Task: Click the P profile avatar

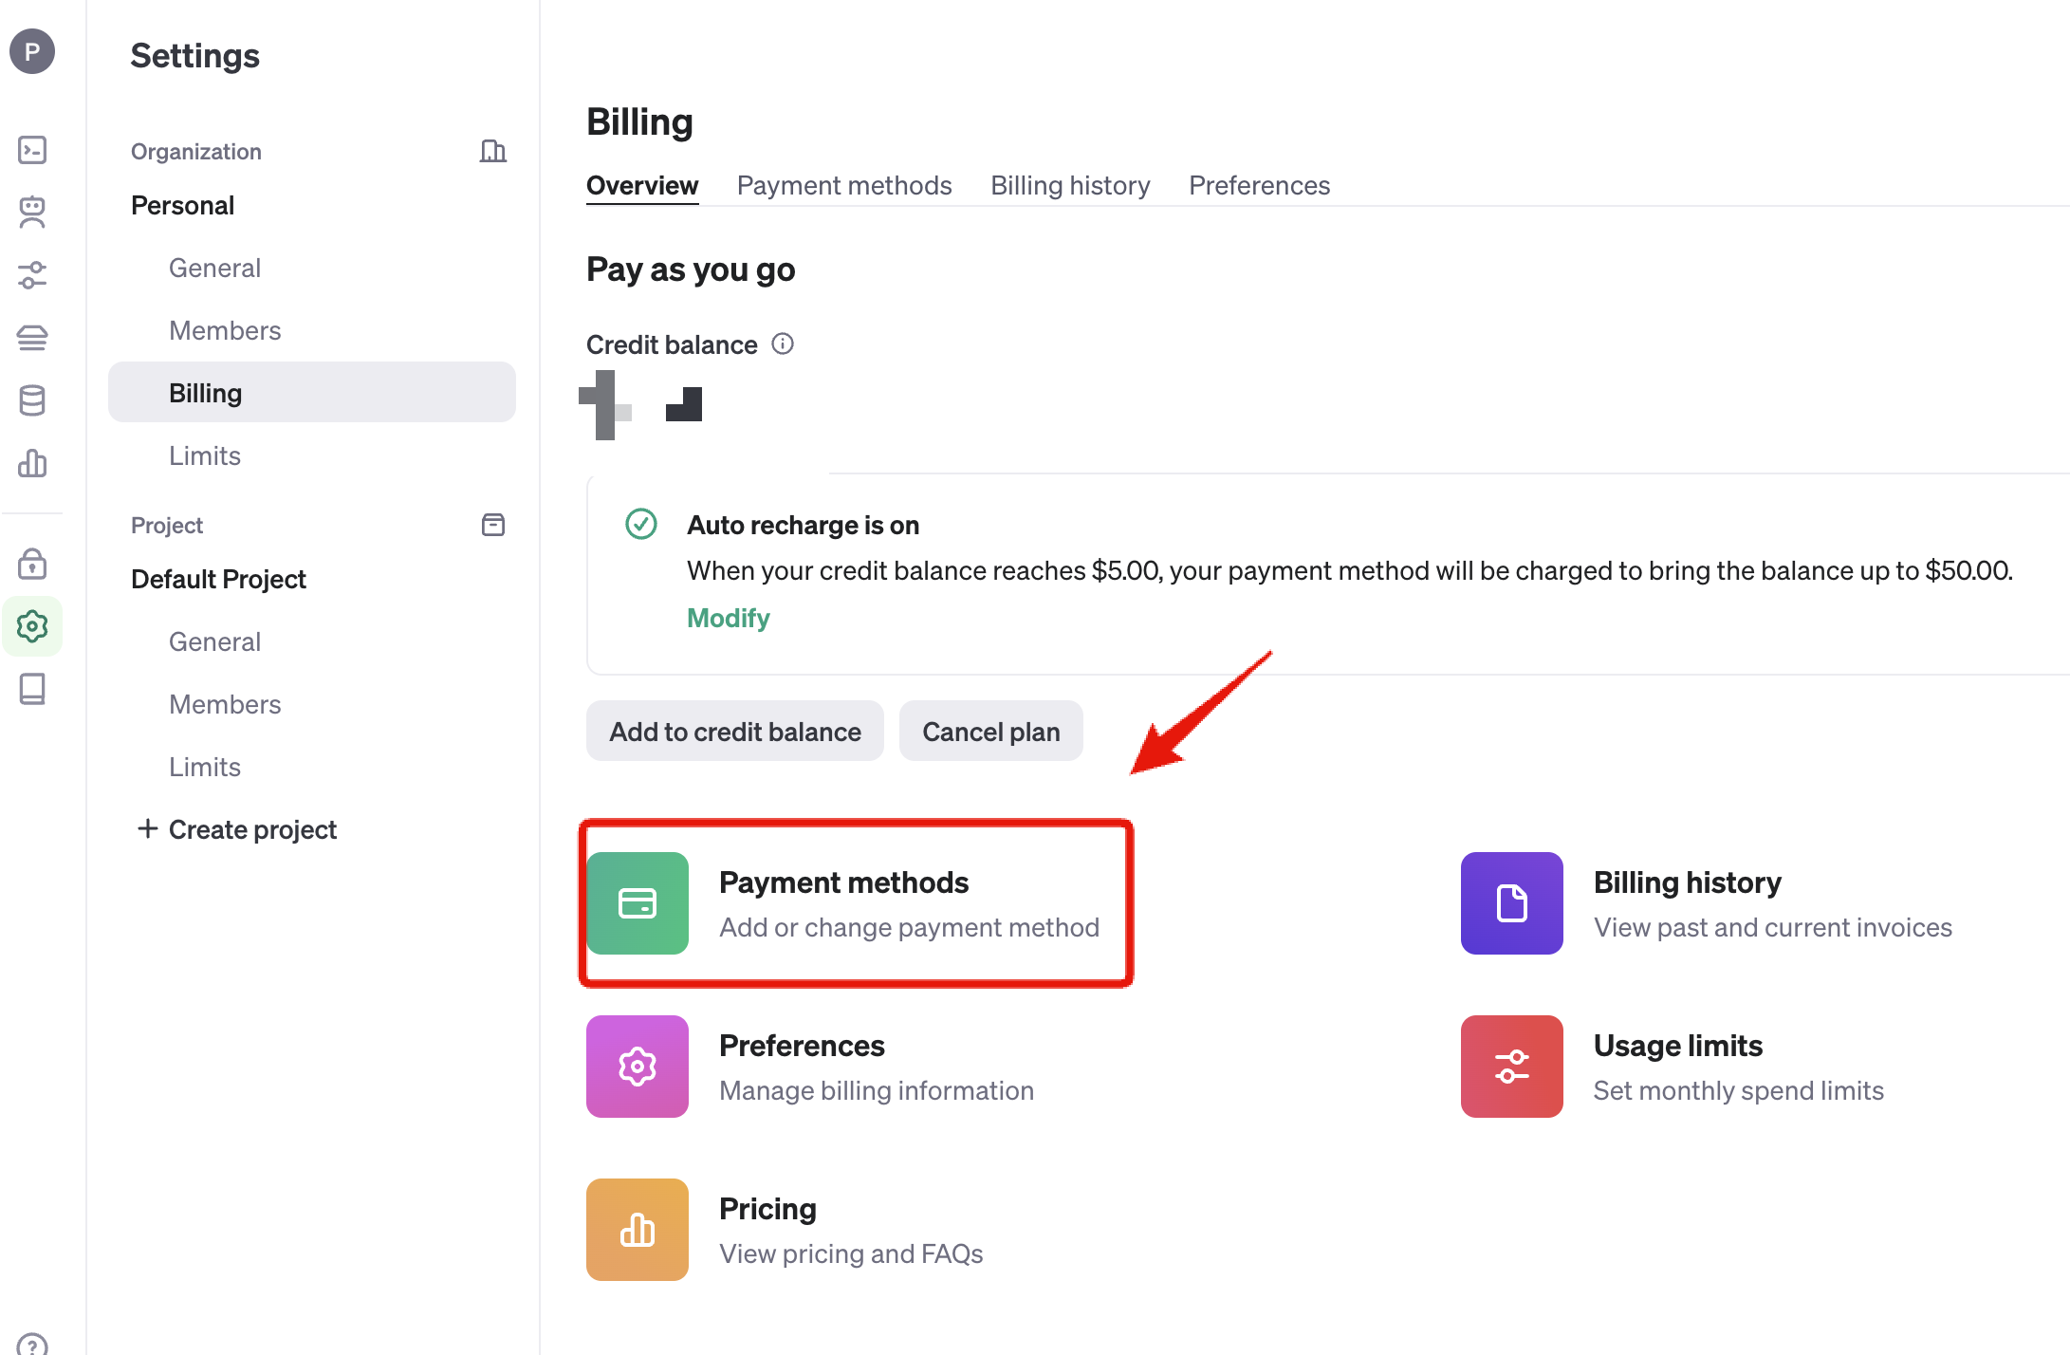Action: 32,51
